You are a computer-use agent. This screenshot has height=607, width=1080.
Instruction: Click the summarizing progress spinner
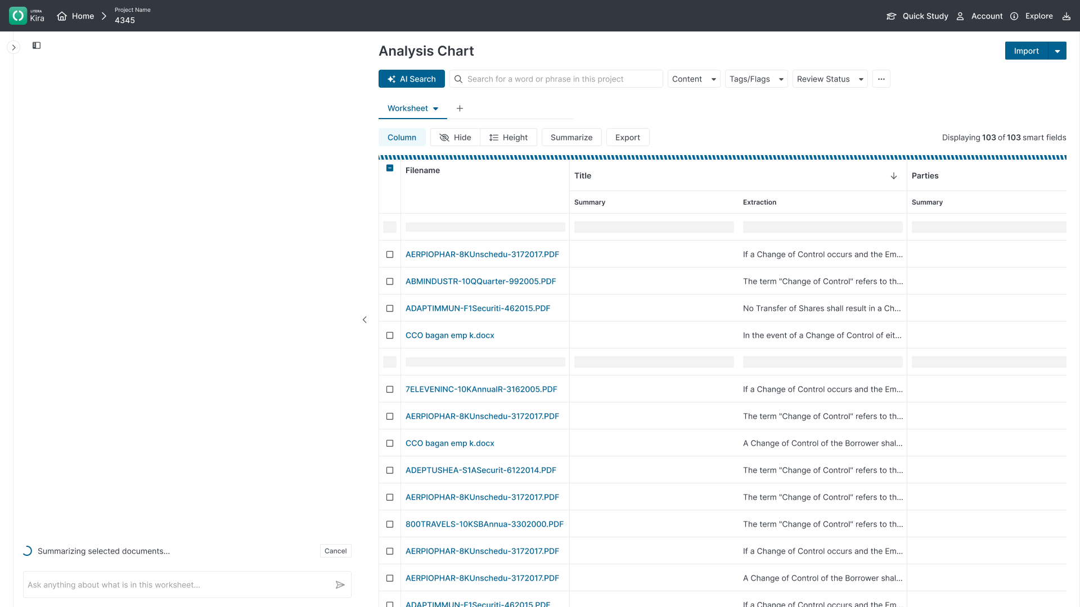point(27,551)
